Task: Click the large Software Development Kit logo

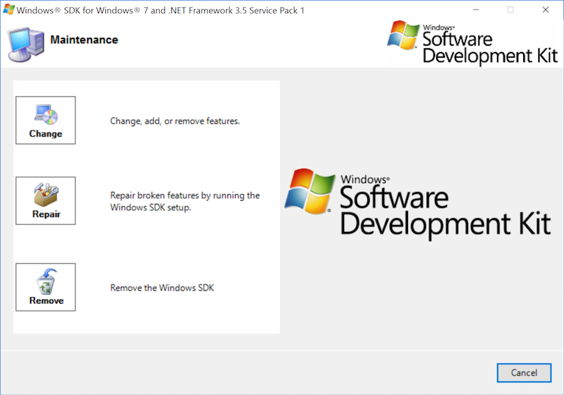Action: (417, 203)
